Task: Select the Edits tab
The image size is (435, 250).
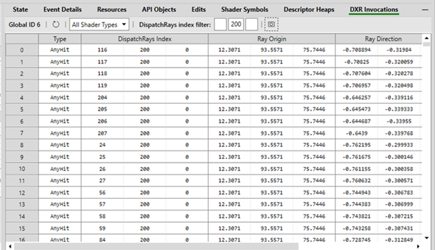Action: pyautogui.click(x=199, y=9)
